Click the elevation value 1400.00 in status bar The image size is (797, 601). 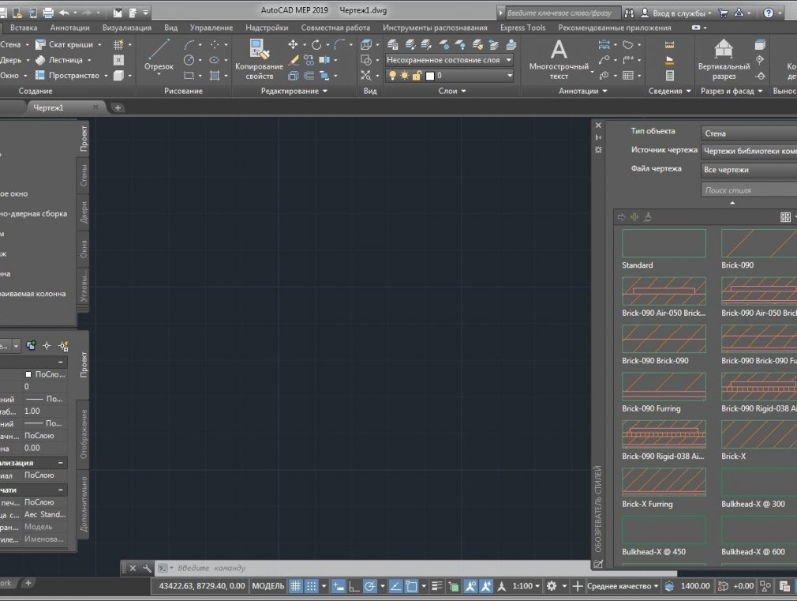point(695,586)
